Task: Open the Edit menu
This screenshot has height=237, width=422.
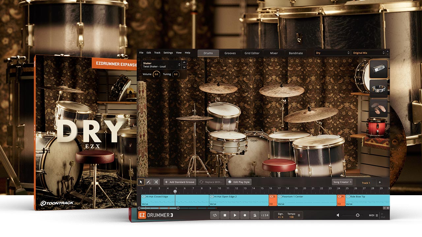Action: (149, 53)
